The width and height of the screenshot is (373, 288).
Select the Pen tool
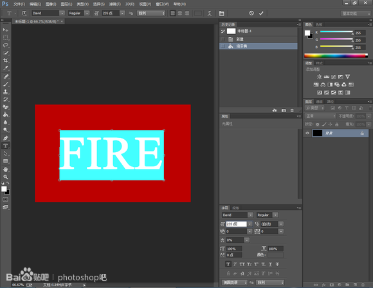coord(6,138)
